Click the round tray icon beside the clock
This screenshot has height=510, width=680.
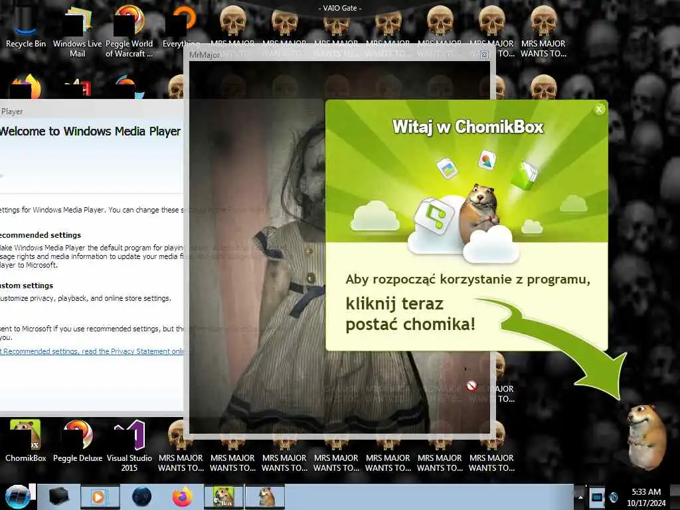614,497
